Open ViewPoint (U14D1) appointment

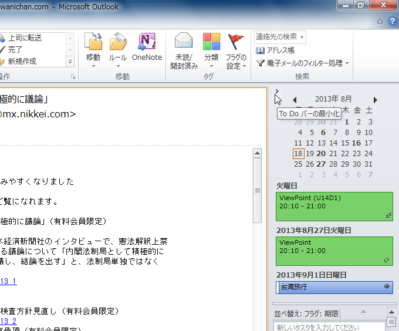(x=334, y=207)
